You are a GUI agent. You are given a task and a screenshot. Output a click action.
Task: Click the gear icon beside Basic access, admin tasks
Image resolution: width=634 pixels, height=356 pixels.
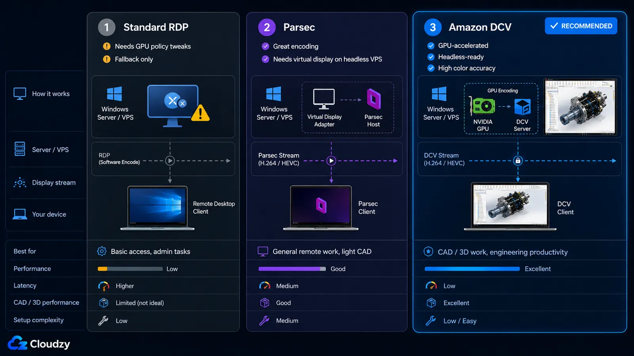click(102, 251)
